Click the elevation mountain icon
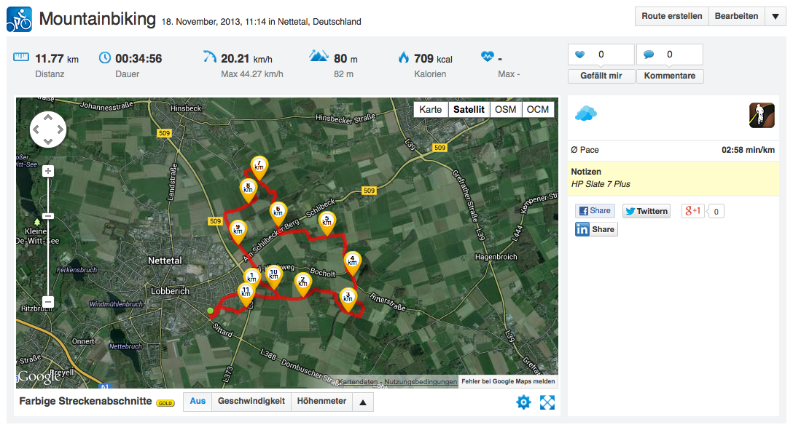Viewport: 793px width, 430px height. pos(319,56)
